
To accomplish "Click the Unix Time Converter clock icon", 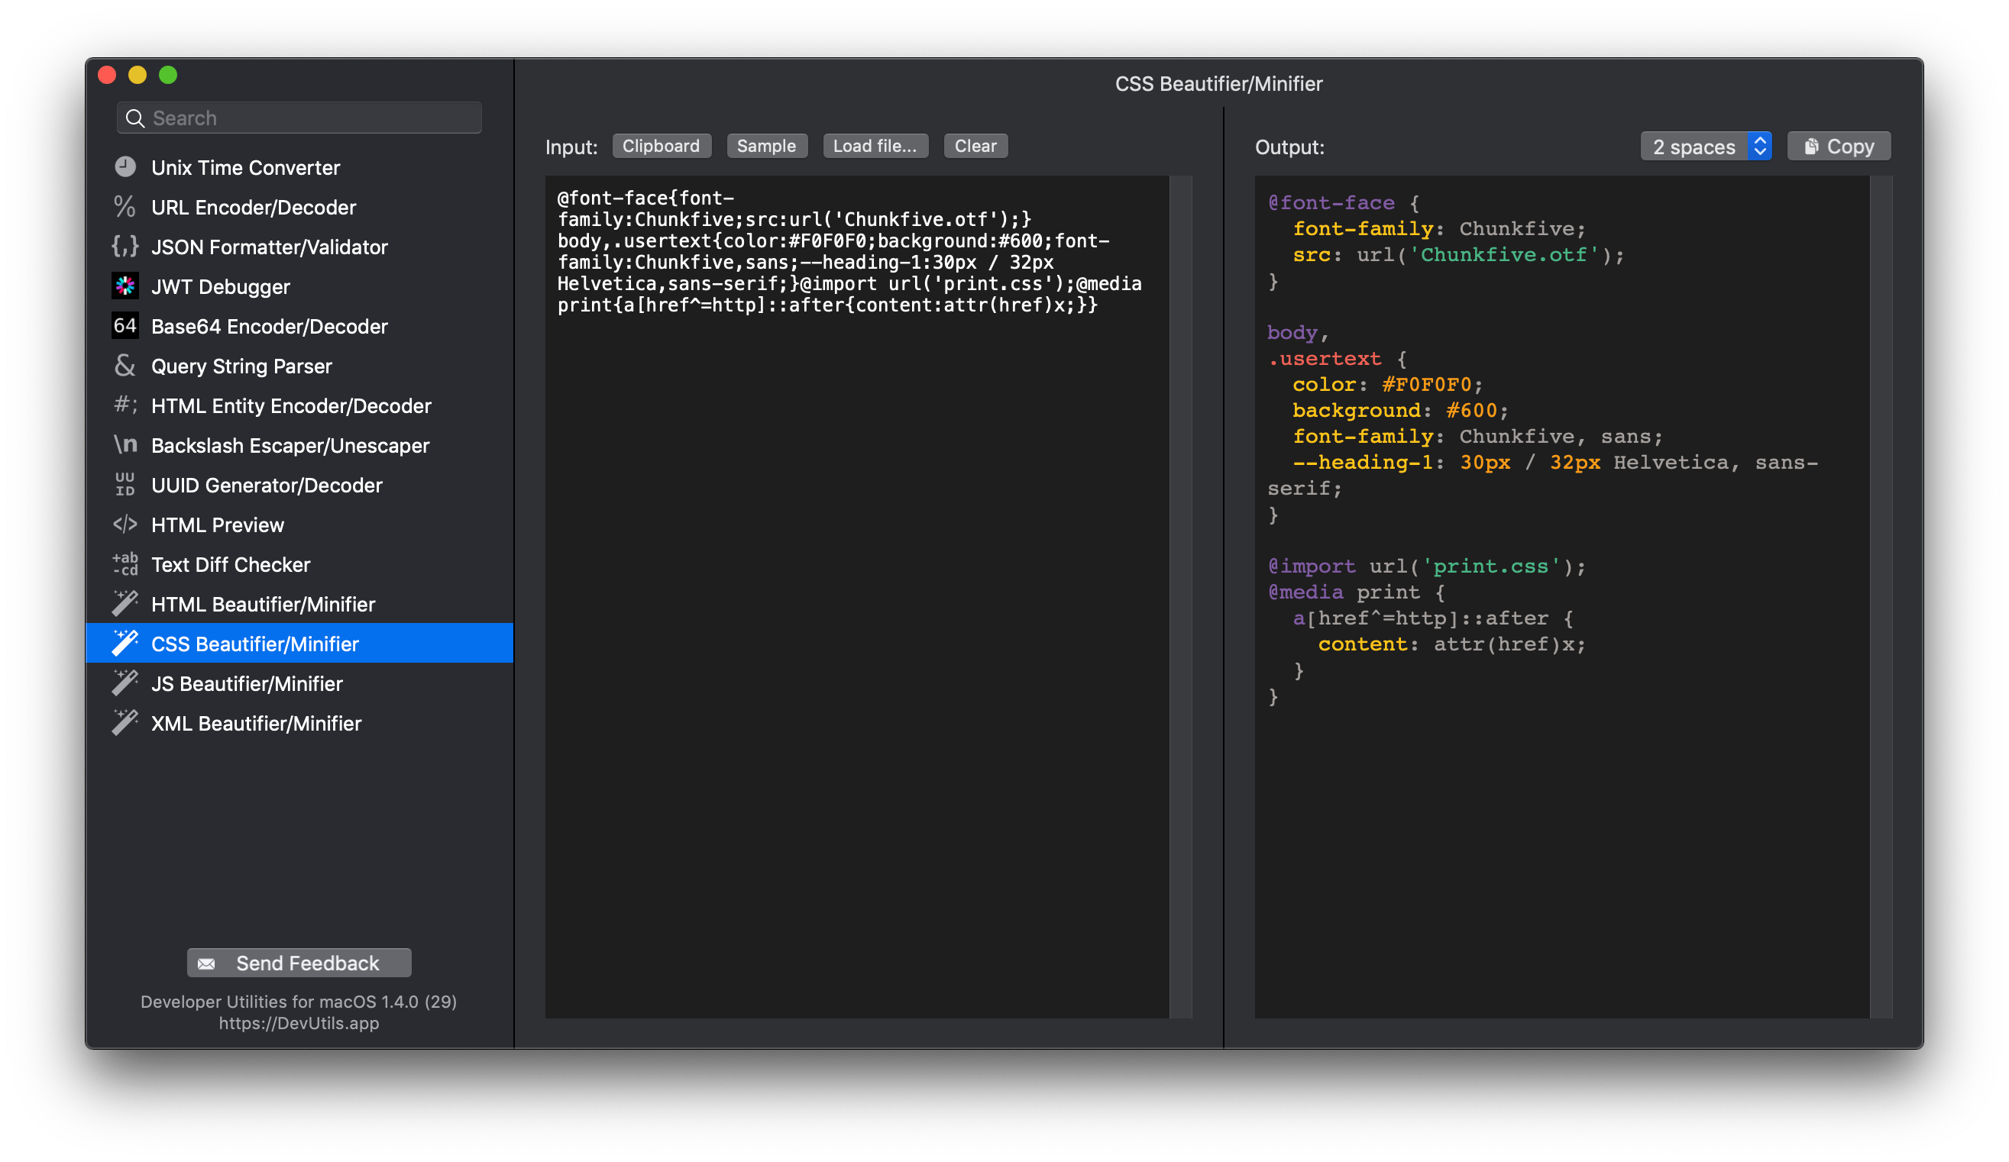I will pos(125,166).
